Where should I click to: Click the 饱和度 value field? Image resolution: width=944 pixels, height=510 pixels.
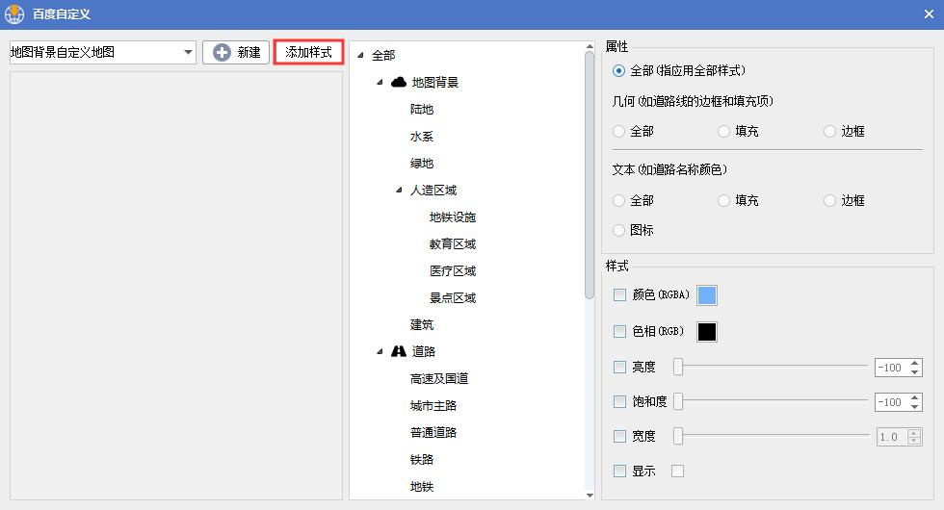(x=891, y=402)
